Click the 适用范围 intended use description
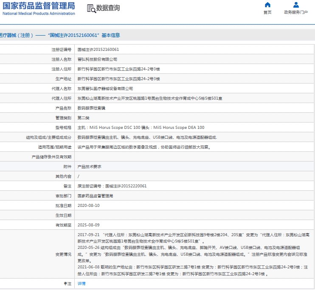 [144, 147]
